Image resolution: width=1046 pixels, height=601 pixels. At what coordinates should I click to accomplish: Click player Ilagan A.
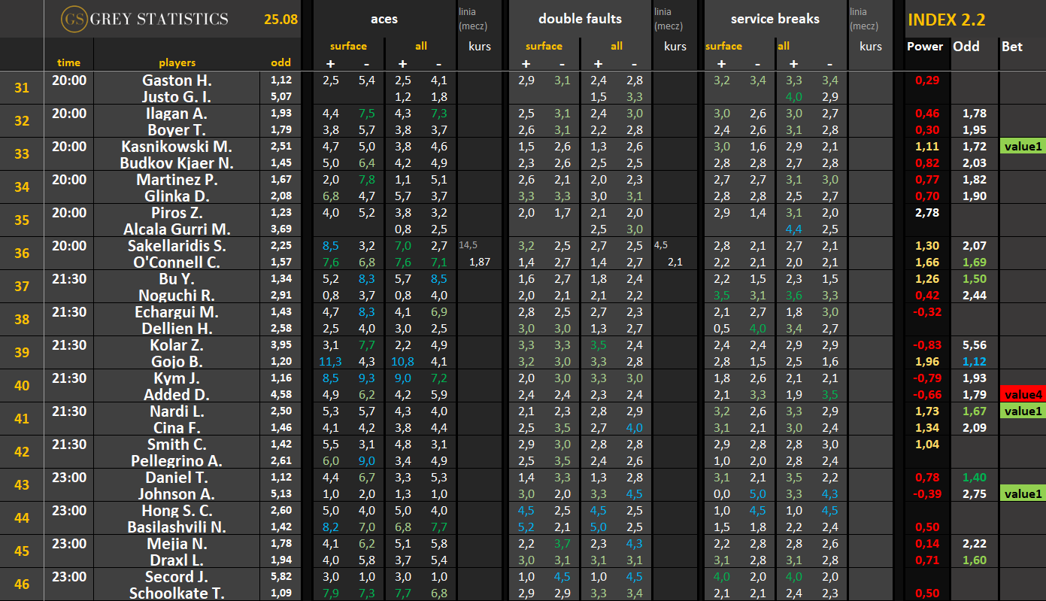[x=177, y=113]
